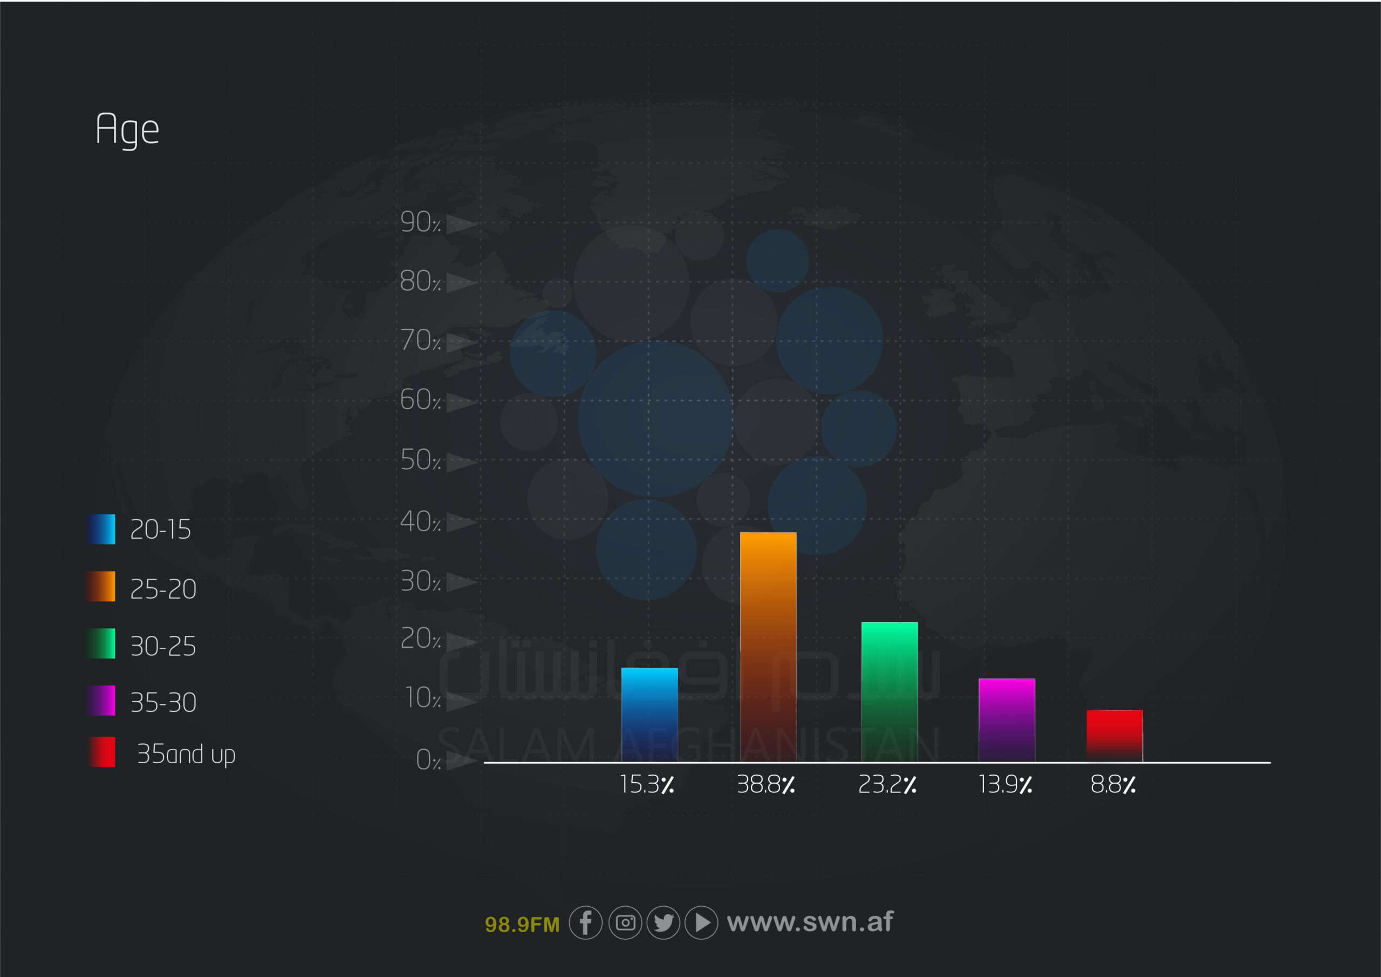Click the arrow marker beside 50%
This screenshot has height=977, width=1381.
[461, 462]
